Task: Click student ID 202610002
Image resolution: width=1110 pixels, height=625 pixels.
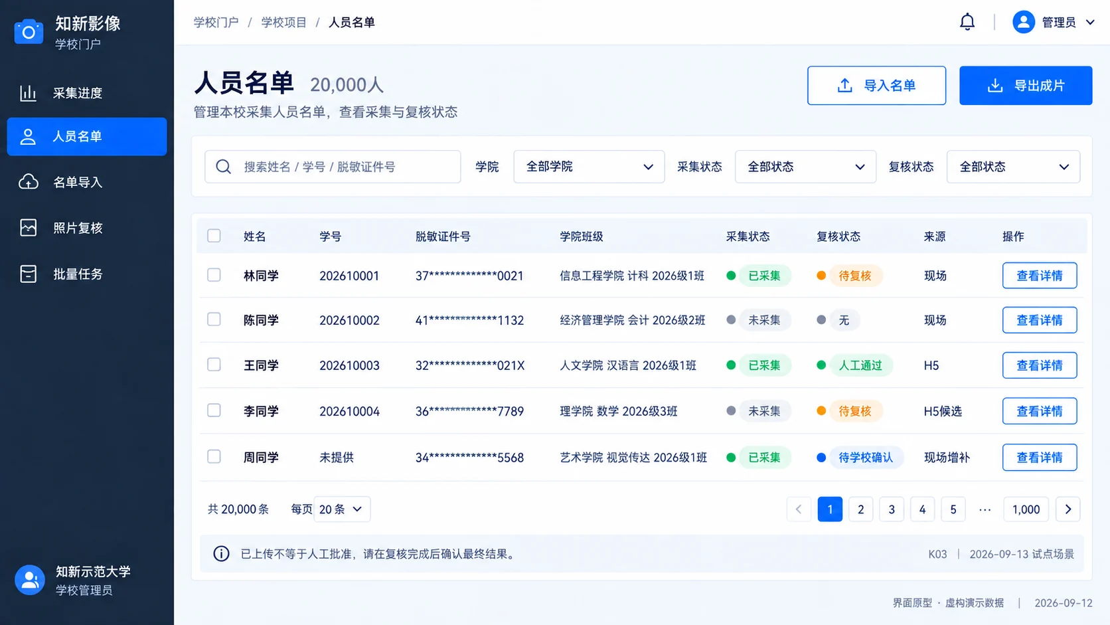Action: pyautogui.click(x=349, y=320)
